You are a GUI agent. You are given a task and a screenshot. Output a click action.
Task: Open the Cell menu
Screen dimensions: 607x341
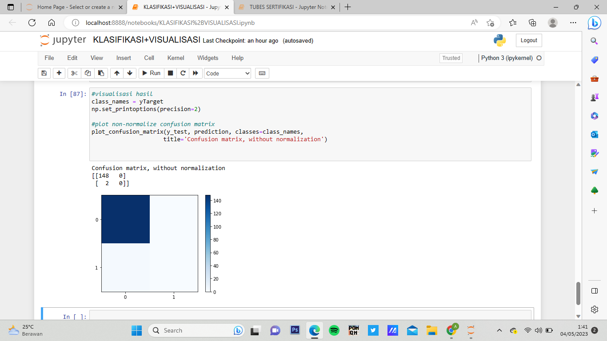(x=149, y=58)
